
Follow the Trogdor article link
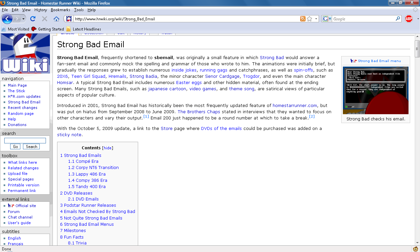(x=251, y=76)
